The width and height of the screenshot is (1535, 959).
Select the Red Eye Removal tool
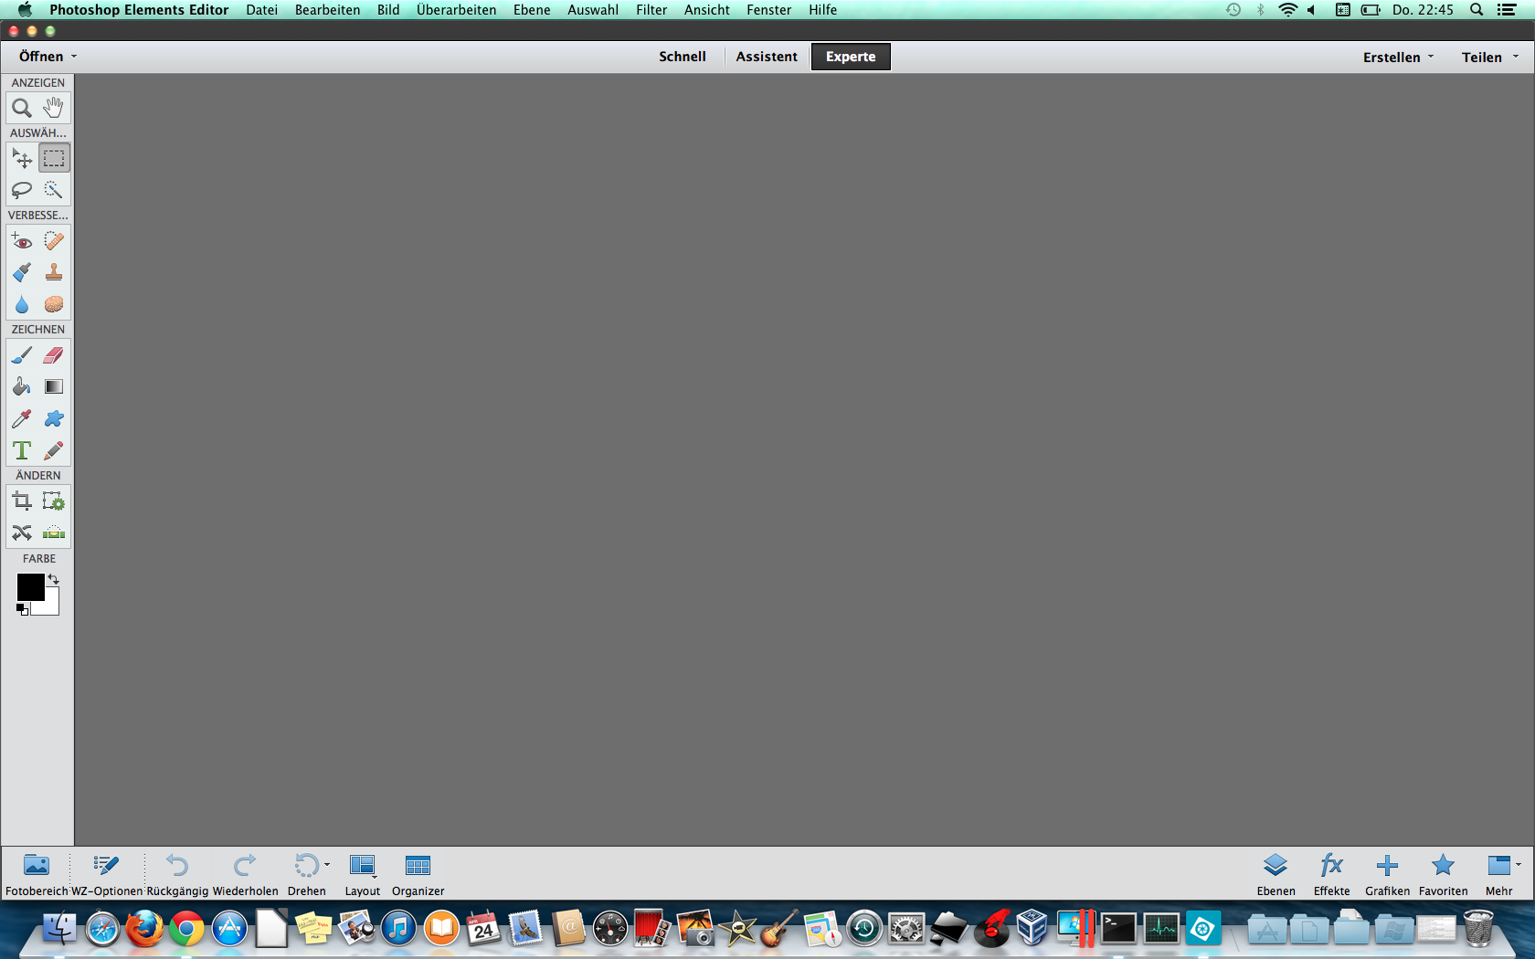point(22,242)
